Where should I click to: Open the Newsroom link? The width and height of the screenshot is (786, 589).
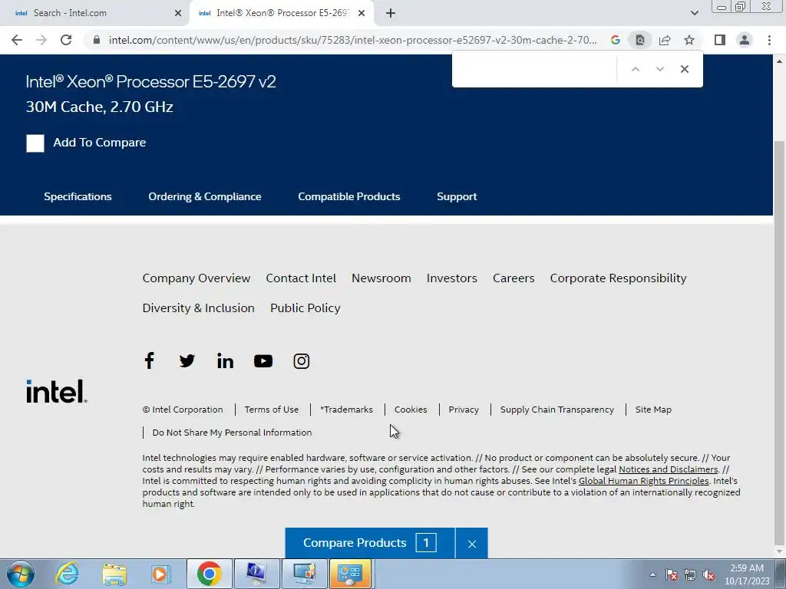tap(381, 278)
